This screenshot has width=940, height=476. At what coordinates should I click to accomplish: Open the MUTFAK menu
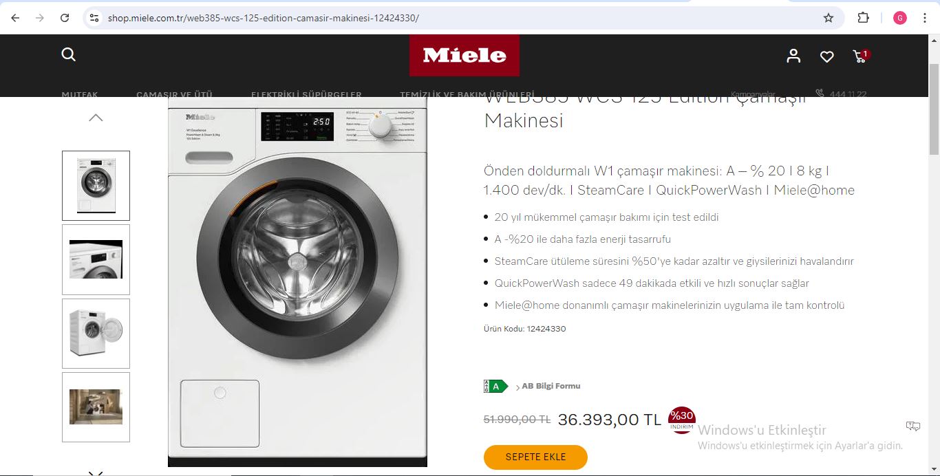click(80, 94)
